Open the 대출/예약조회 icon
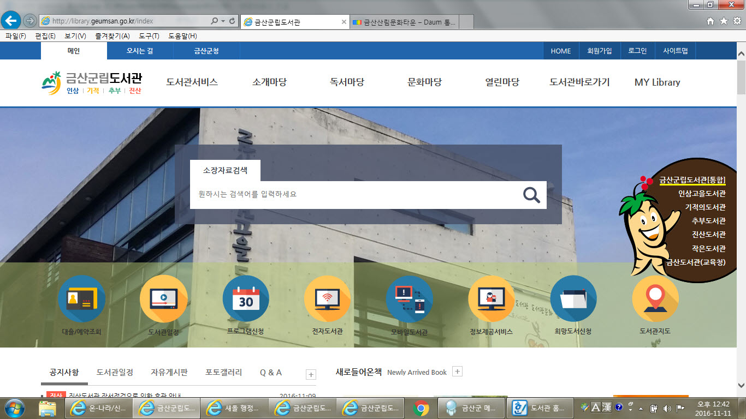 pyautogui.click(x=81, y=299)
